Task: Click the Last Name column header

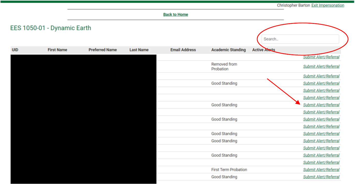Action: pos(139,50)
